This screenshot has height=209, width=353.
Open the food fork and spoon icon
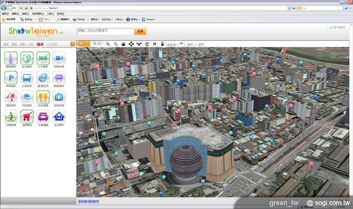click(x=43, y=97)
